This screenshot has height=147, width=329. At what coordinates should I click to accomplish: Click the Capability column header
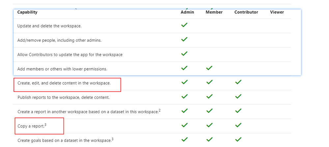coord(27,12)
